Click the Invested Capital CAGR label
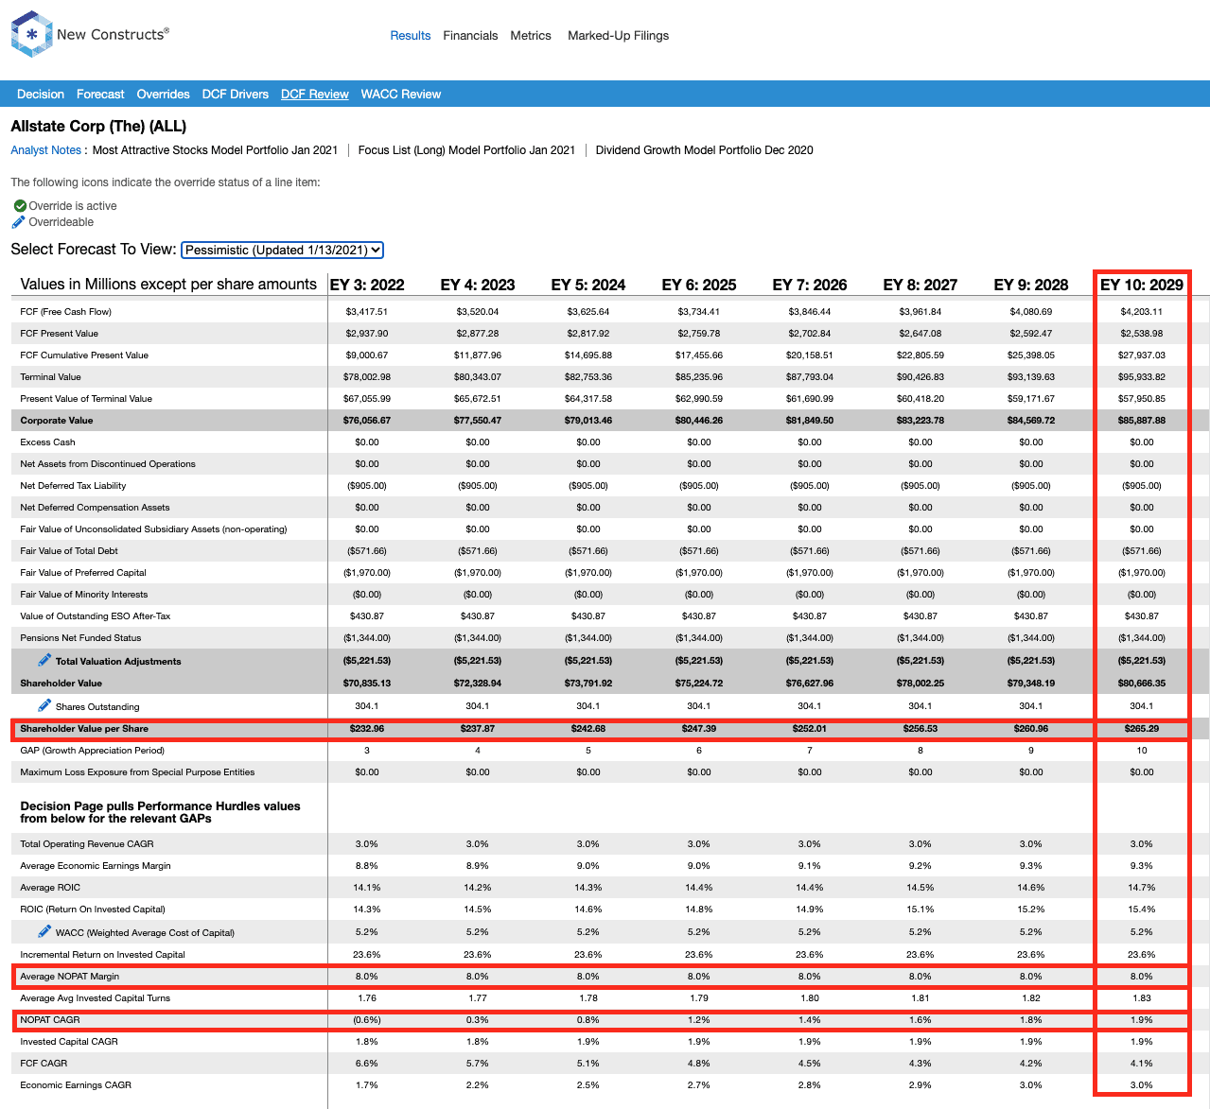 point(69,1042)
